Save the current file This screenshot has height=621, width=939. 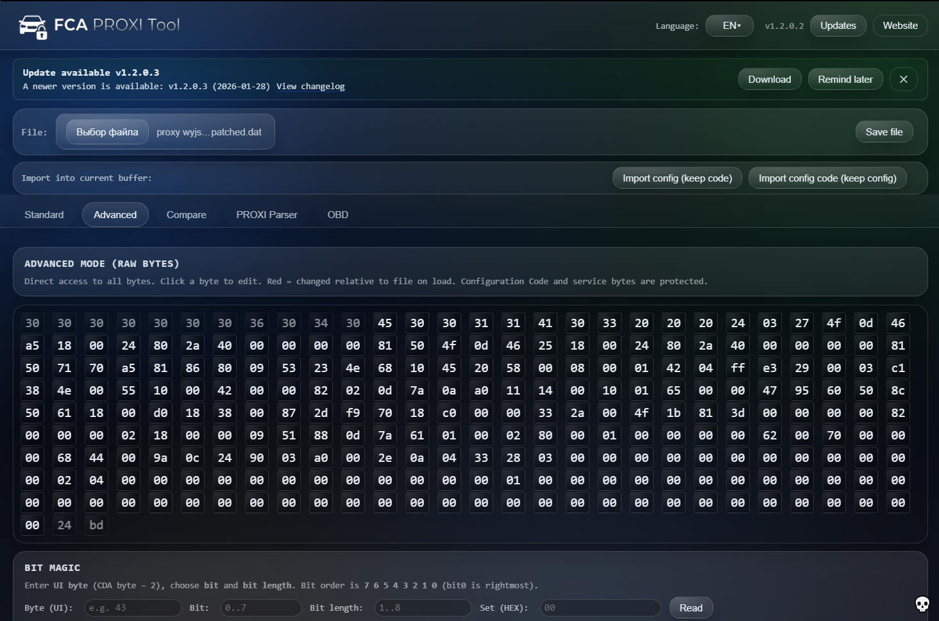point(884,132)
